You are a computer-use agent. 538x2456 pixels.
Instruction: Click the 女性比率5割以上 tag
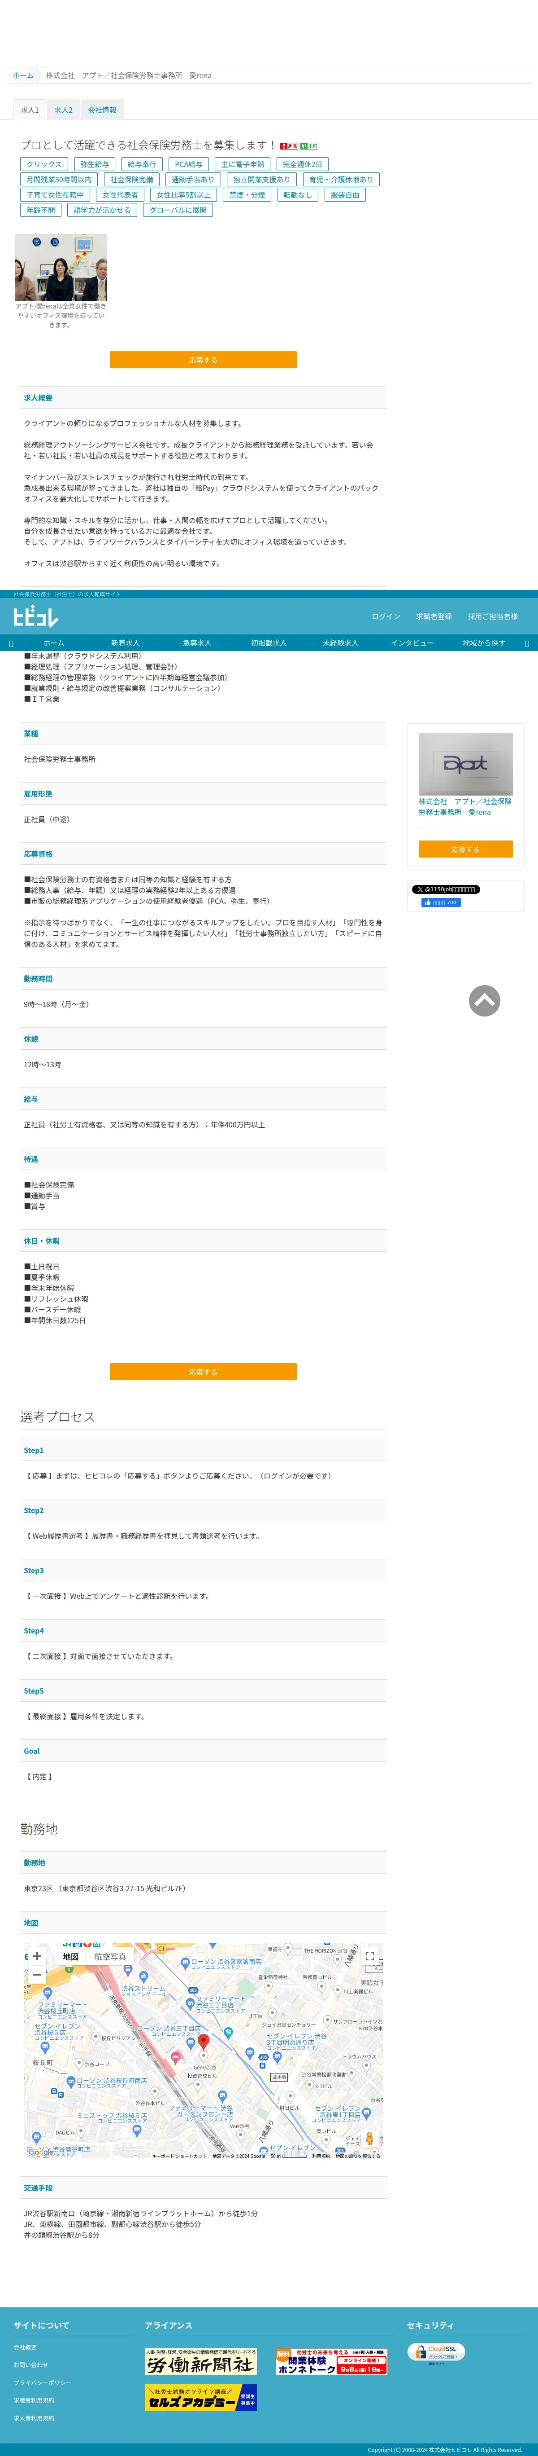click(184, 194)
